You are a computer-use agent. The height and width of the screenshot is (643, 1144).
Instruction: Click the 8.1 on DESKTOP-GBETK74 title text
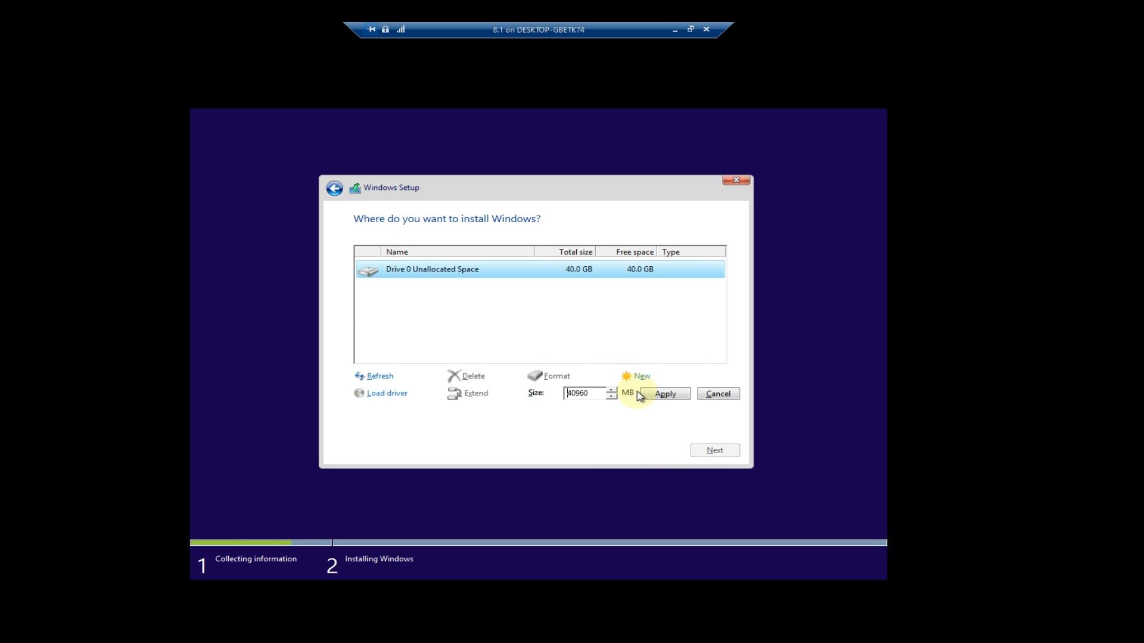tap(539, 30)
